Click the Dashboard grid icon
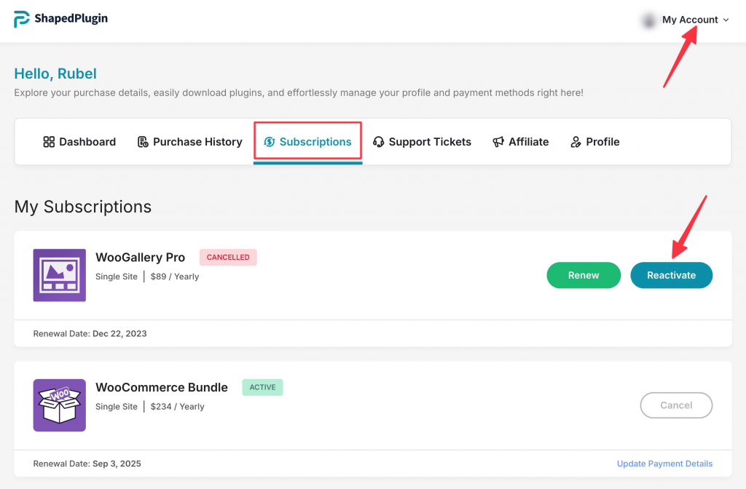 coord(49,142)
